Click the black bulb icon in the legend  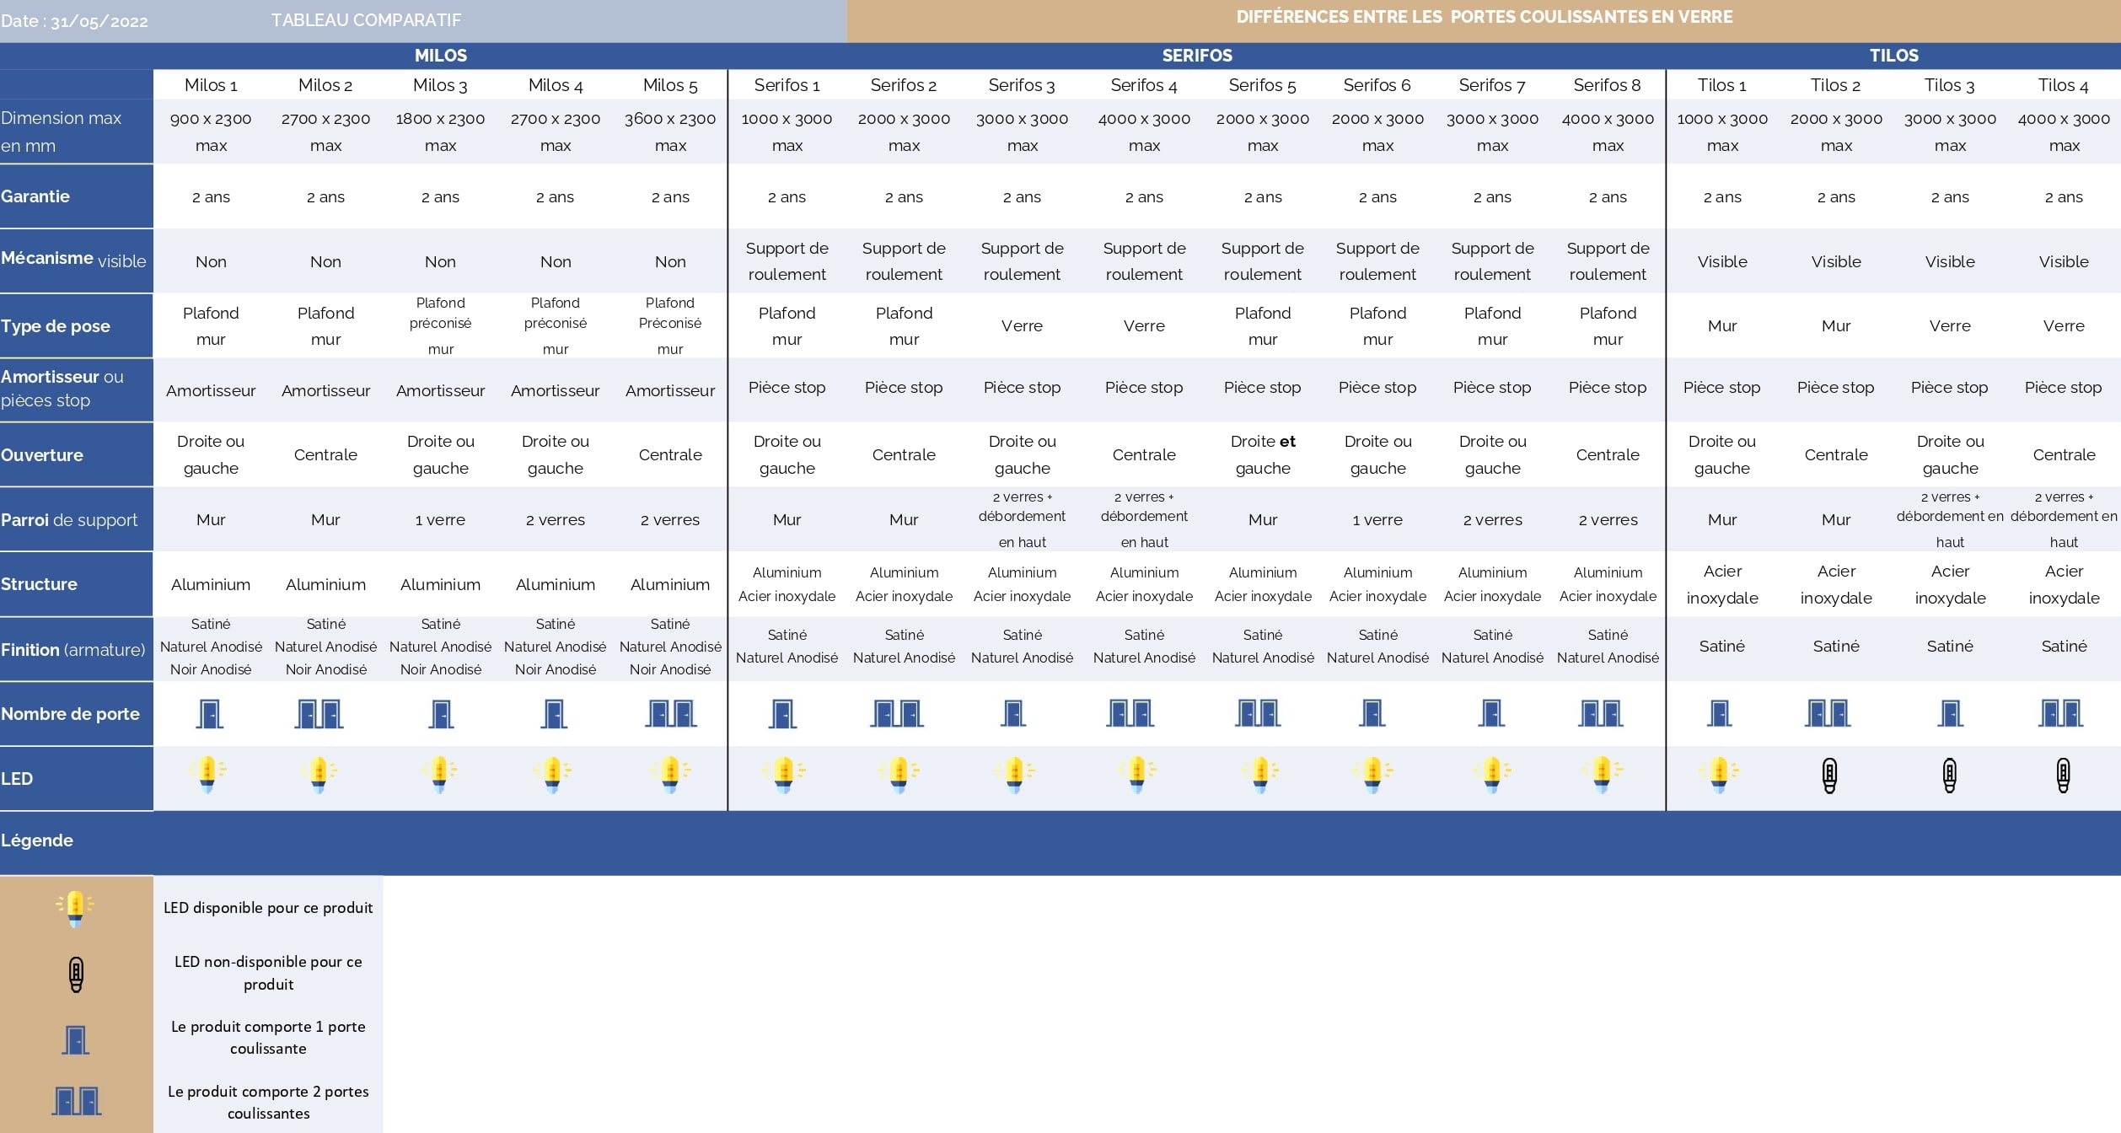coord(76,975)
